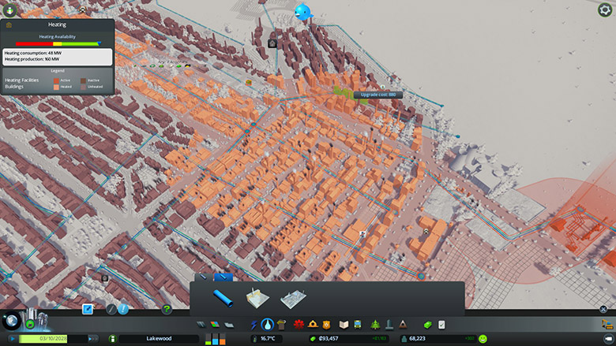This screenshot has height=346, width=616.
Task: Open the Unique Buildings menu
Action: [x=389, y=325]
